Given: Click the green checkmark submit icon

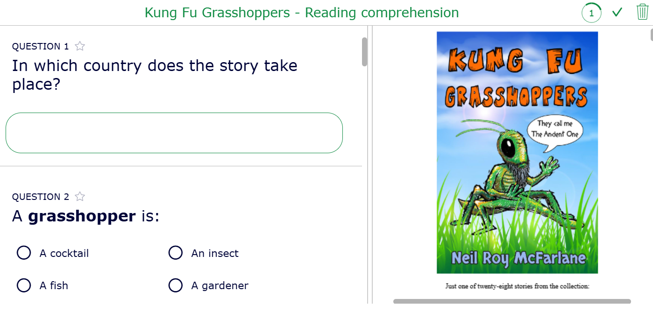Looking at the screenshot, I should (618, 12).
